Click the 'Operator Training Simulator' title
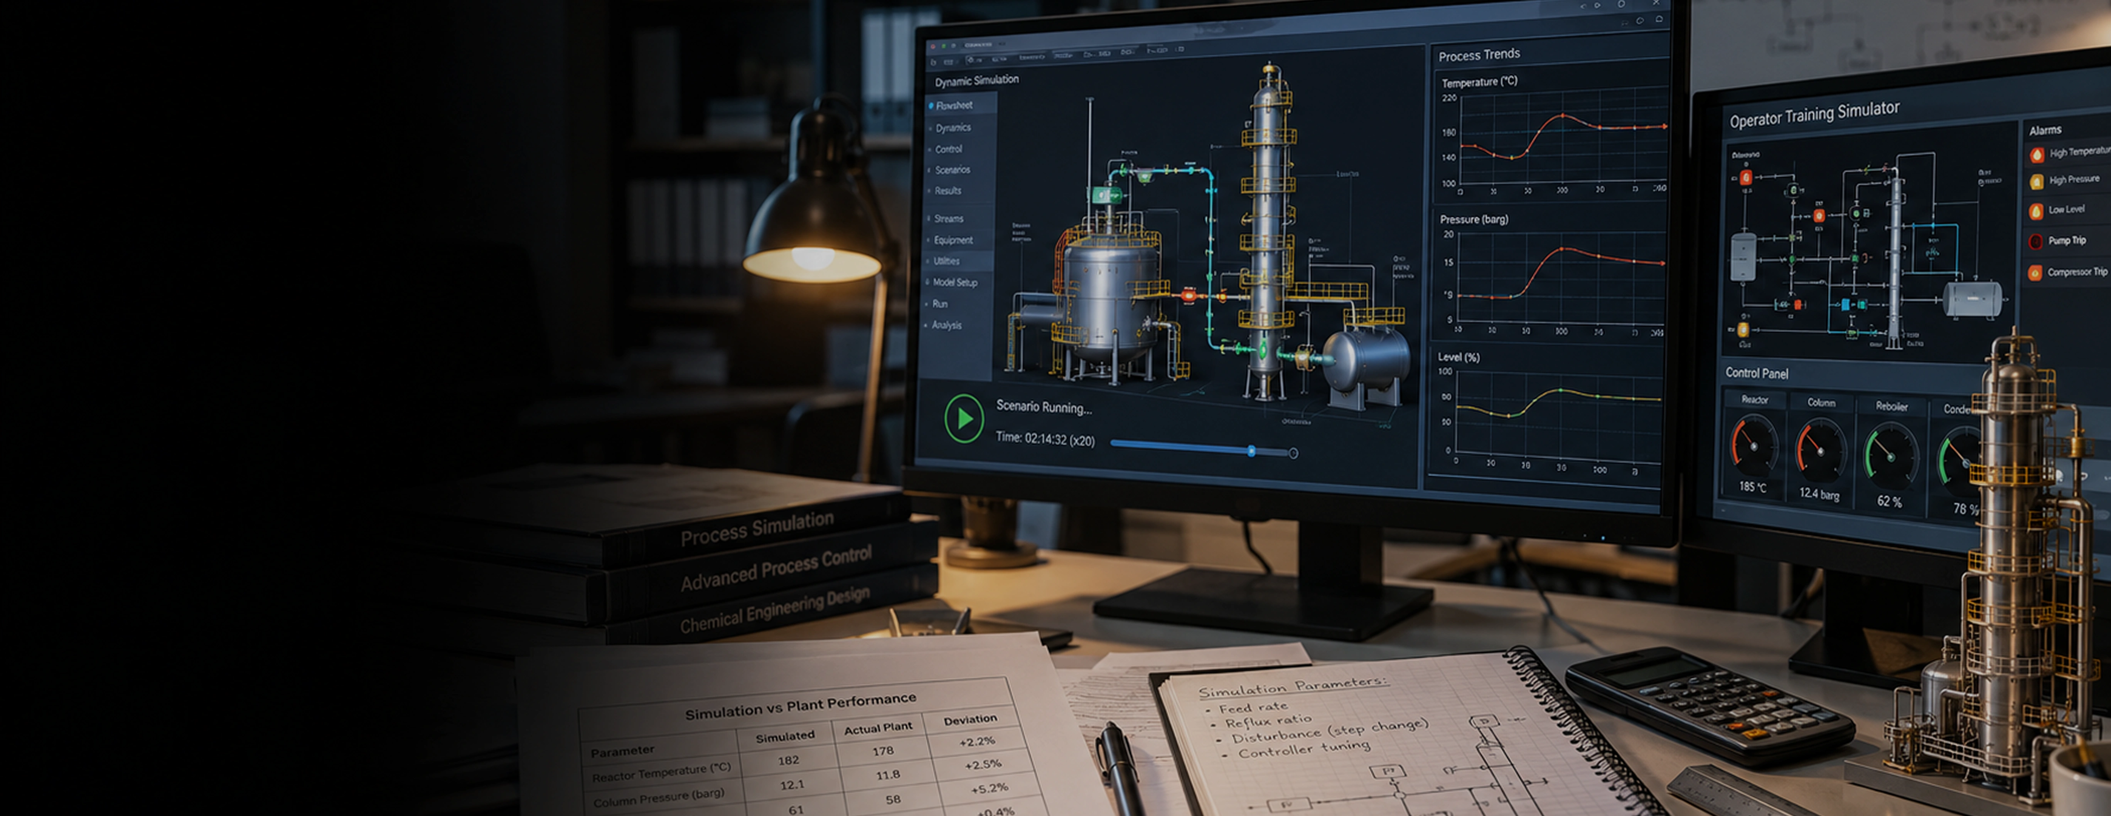Image resolution: width=2111 pixels, height=816 pixels. [1814, 115]
